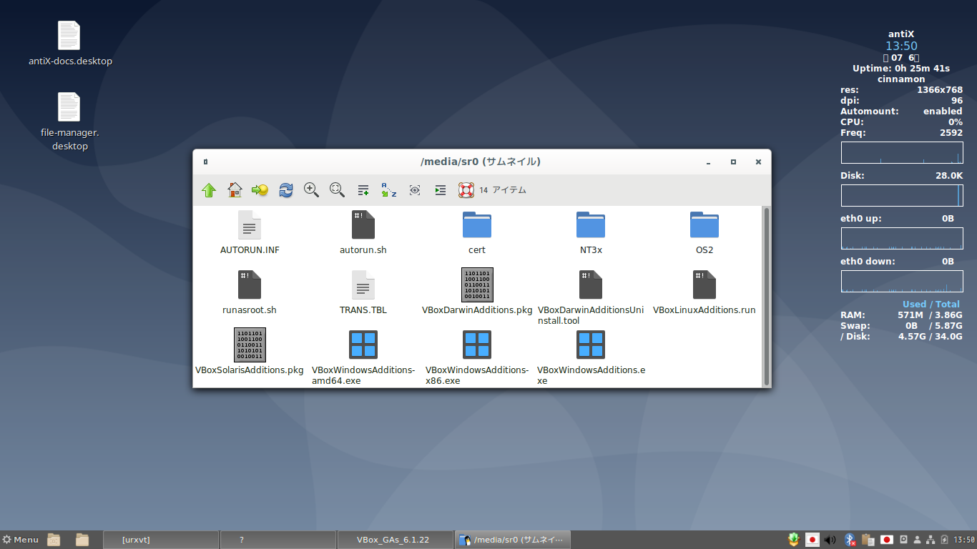
Task: Go to the home directory
Action: [235, 190]
